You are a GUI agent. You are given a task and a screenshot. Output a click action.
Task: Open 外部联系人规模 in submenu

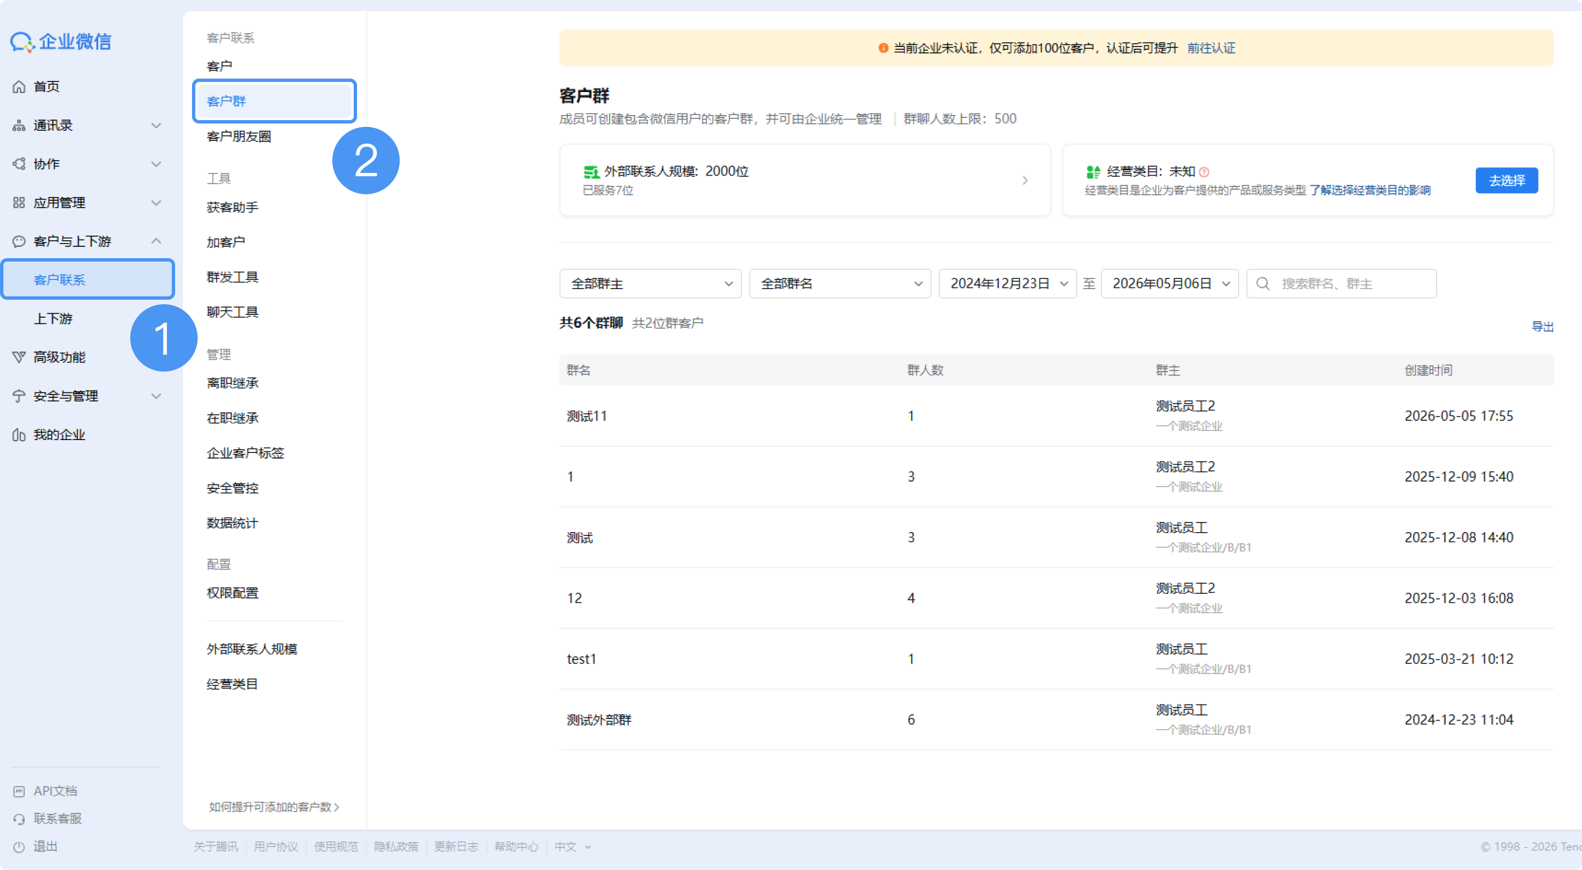point(252,649)
